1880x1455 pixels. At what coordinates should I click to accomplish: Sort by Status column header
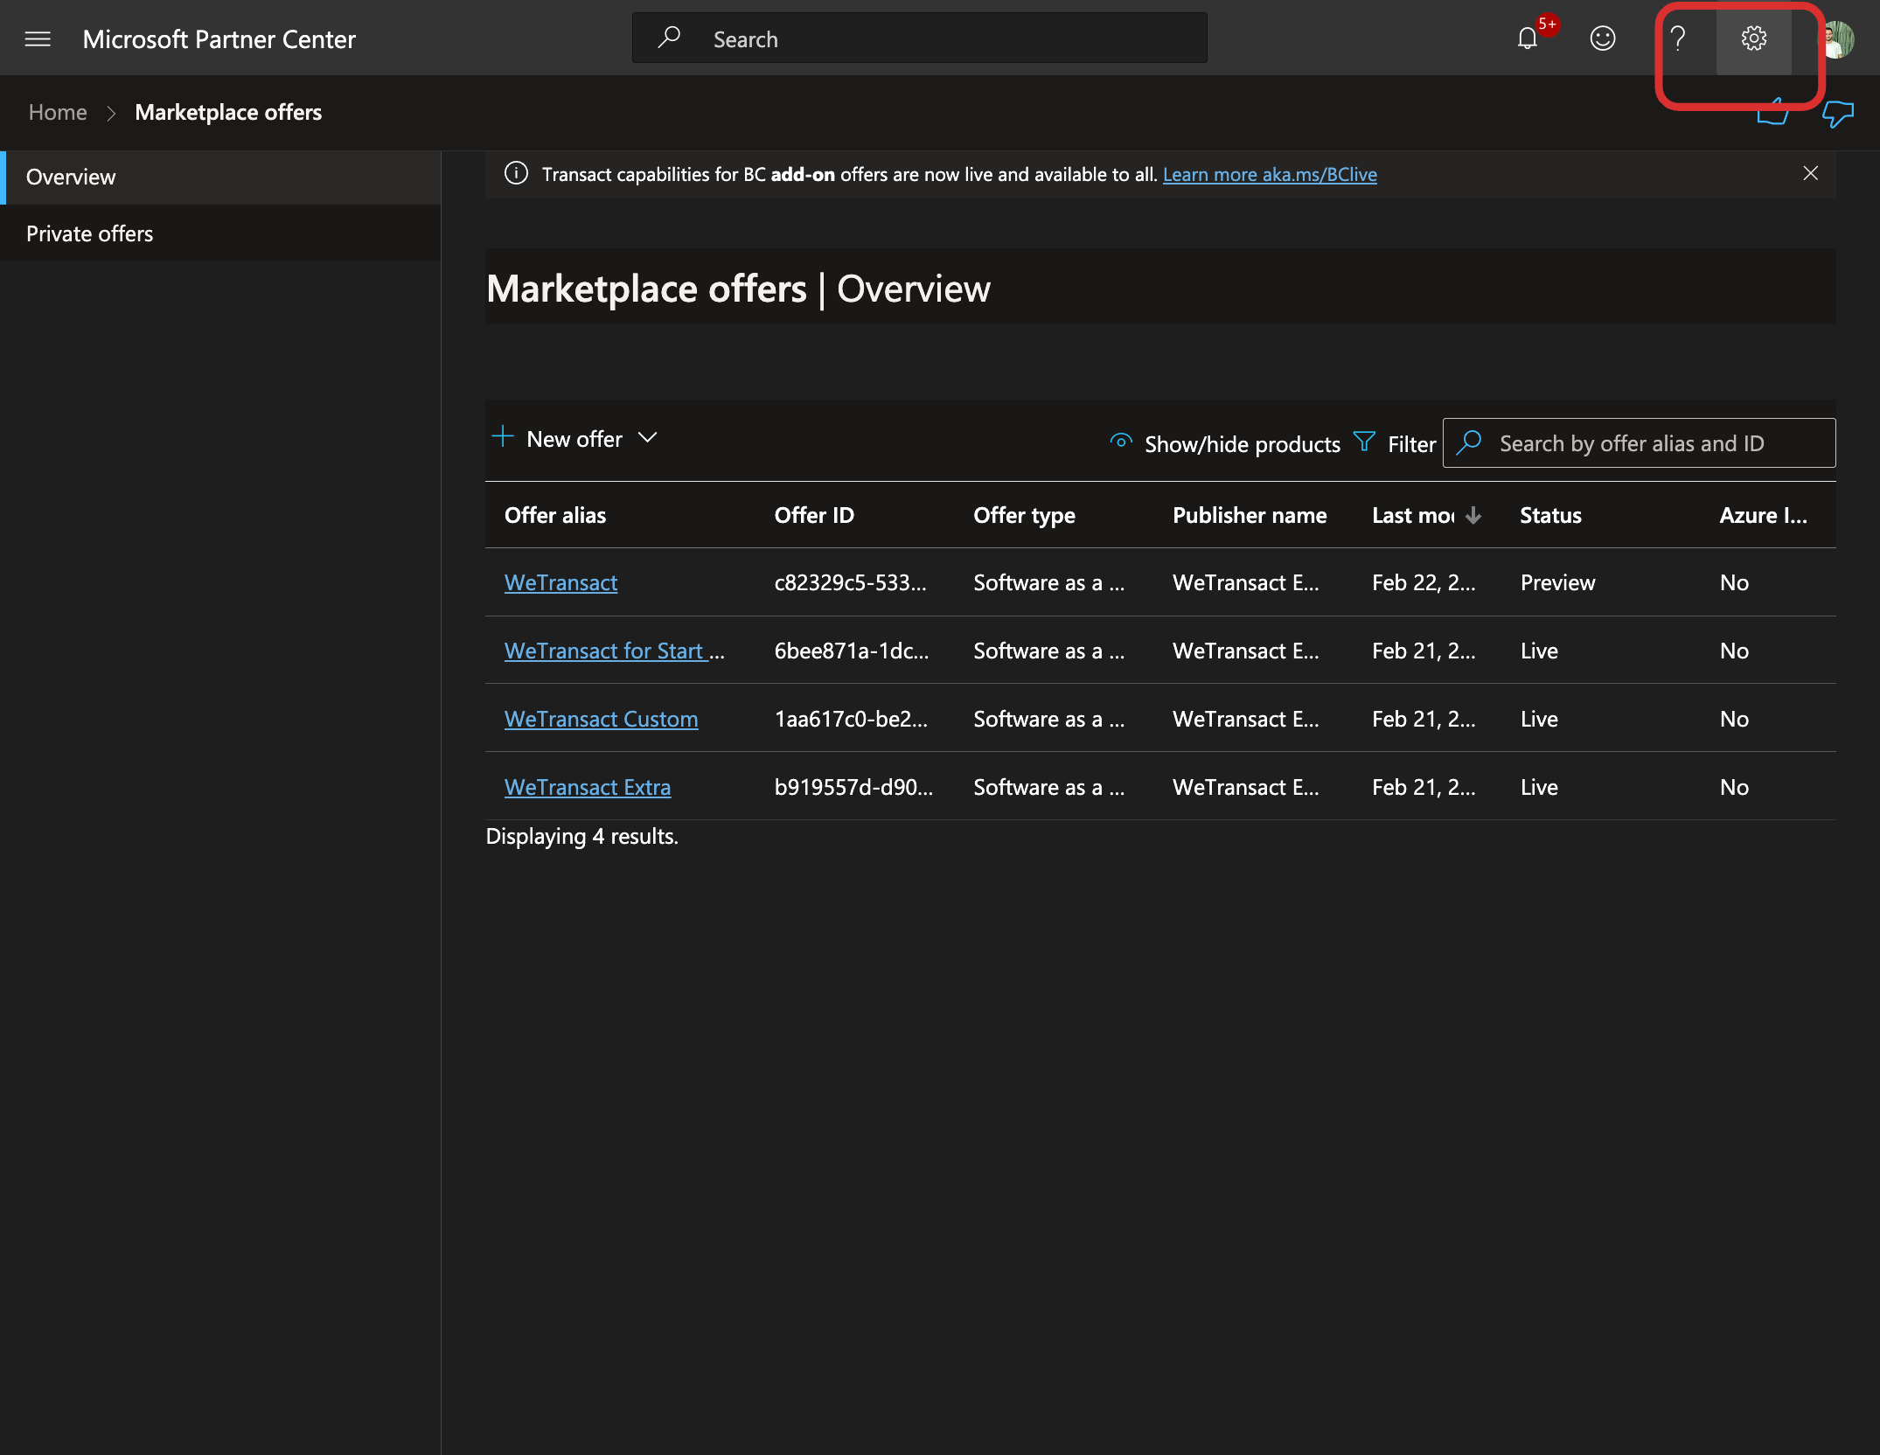[1550, 516]
